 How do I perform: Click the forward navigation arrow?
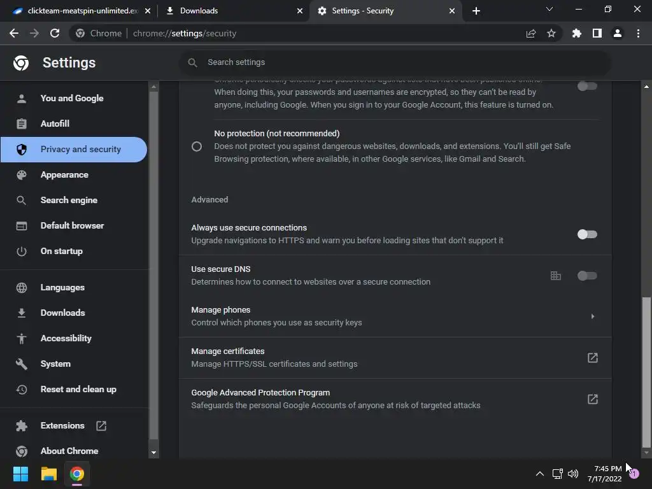[34, 33]
